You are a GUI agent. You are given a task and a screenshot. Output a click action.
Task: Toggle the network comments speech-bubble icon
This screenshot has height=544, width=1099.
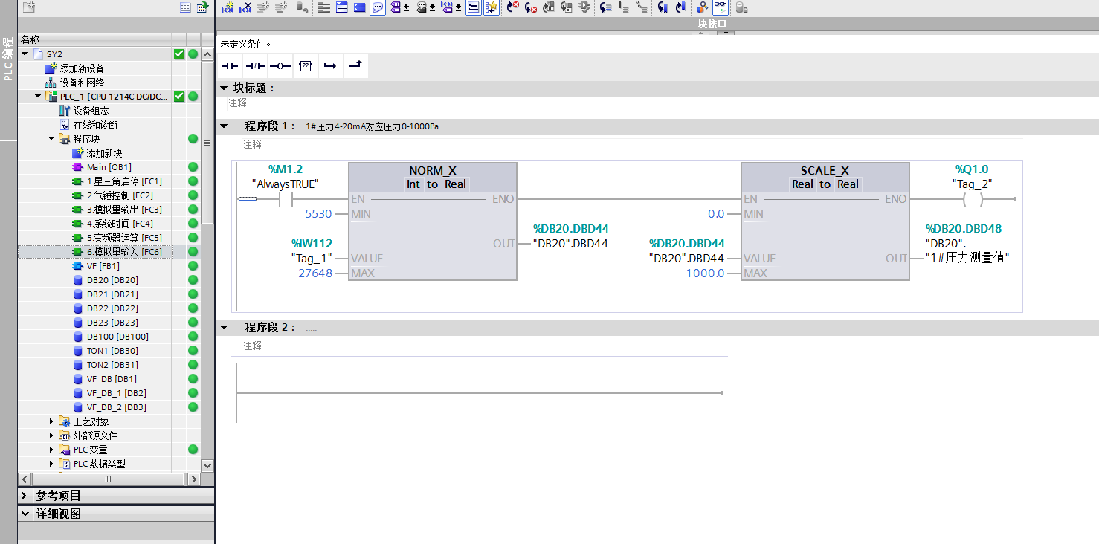coord(378,7)
